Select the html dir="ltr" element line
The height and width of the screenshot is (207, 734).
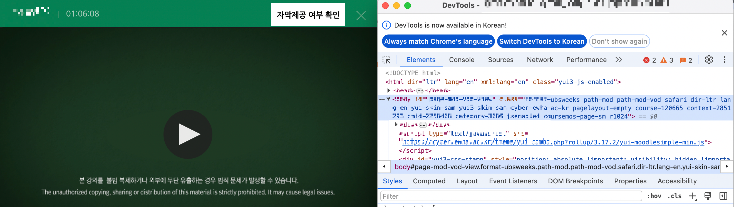pos(503,82)
